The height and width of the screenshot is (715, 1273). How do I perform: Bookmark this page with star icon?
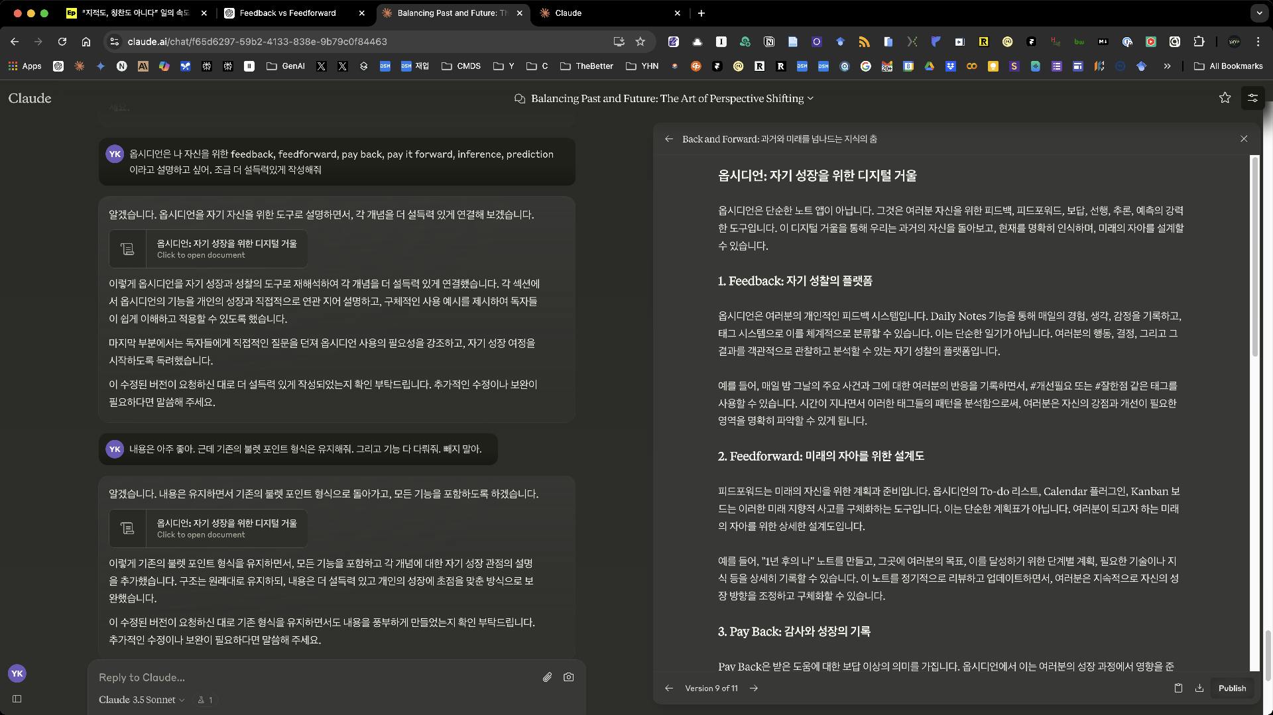coord(640,42)
